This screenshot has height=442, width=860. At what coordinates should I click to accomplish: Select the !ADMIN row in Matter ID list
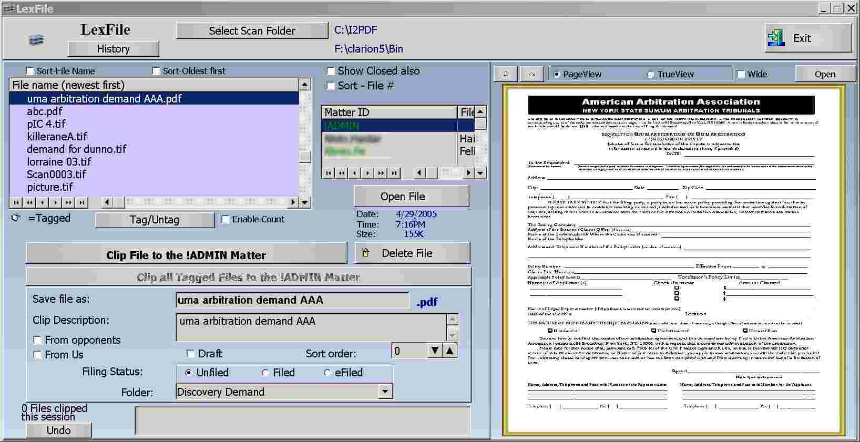pyautogui.click(x=398, y=126)
